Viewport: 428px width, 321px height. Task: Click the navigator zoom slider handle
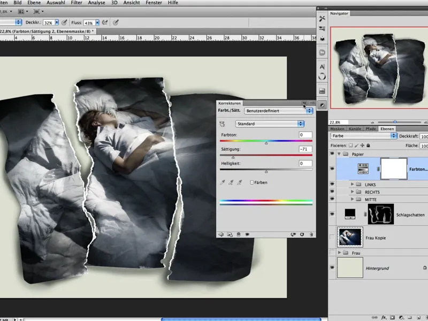point(395,122)
